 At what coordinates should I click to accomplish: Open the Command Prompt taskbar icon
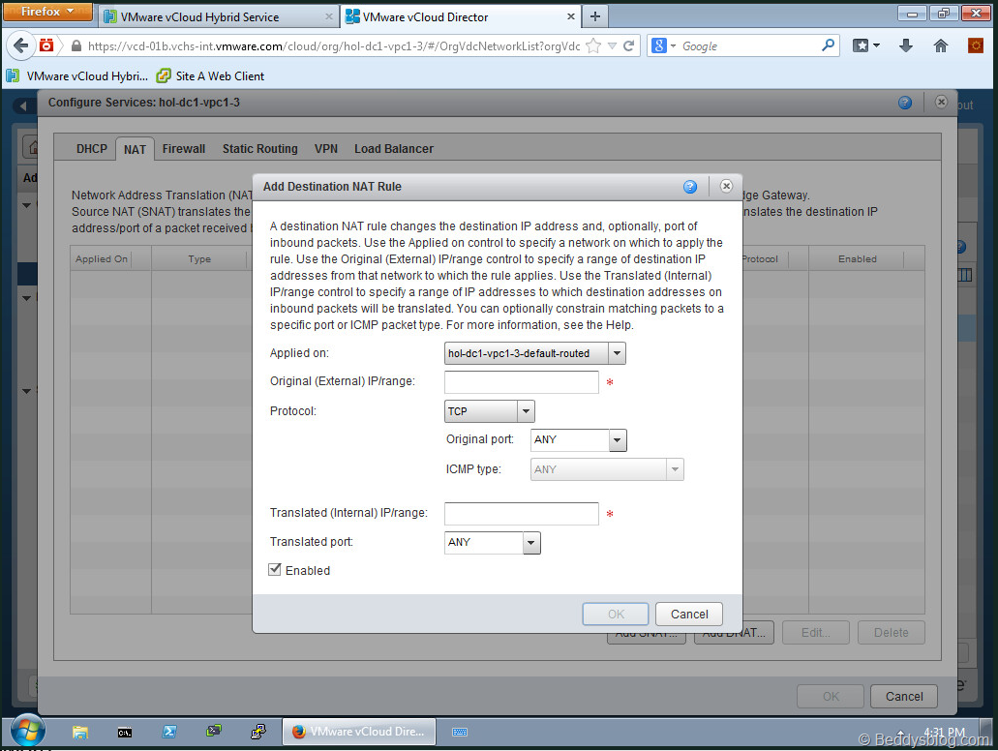pyautogui.click(x=125, y=732)
